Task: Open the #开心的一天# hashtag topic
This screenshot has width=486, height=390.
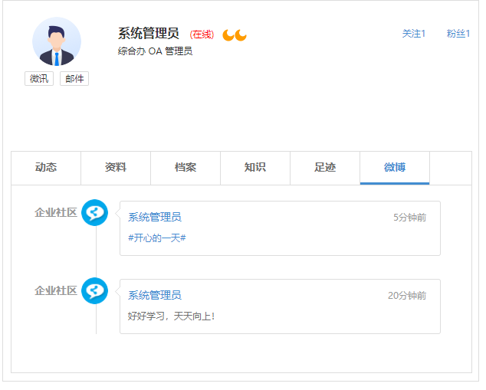Action: 157,238
